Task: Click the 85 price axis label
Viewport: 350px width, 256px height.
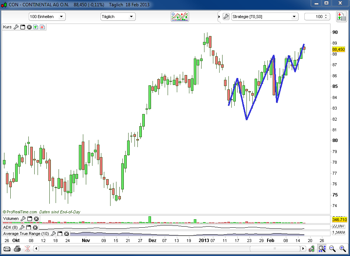Action: (335, 86)
